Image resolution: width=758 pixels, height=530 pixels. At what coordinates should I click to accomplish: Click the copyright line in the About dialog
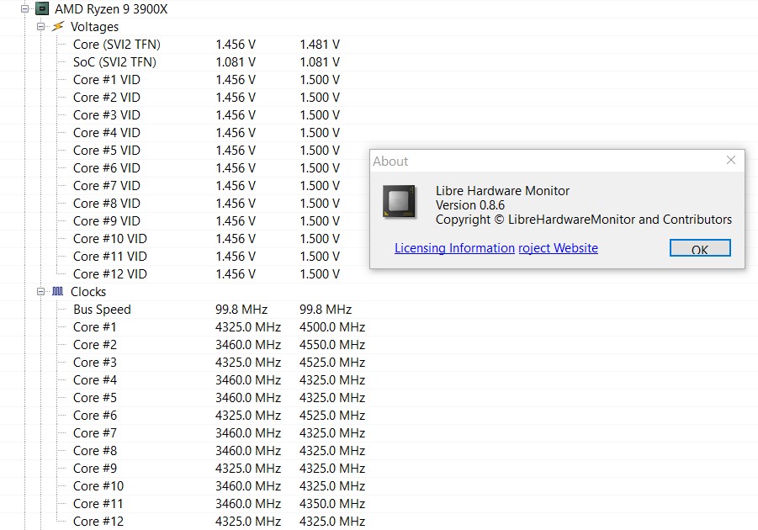[x=584, y=220]
